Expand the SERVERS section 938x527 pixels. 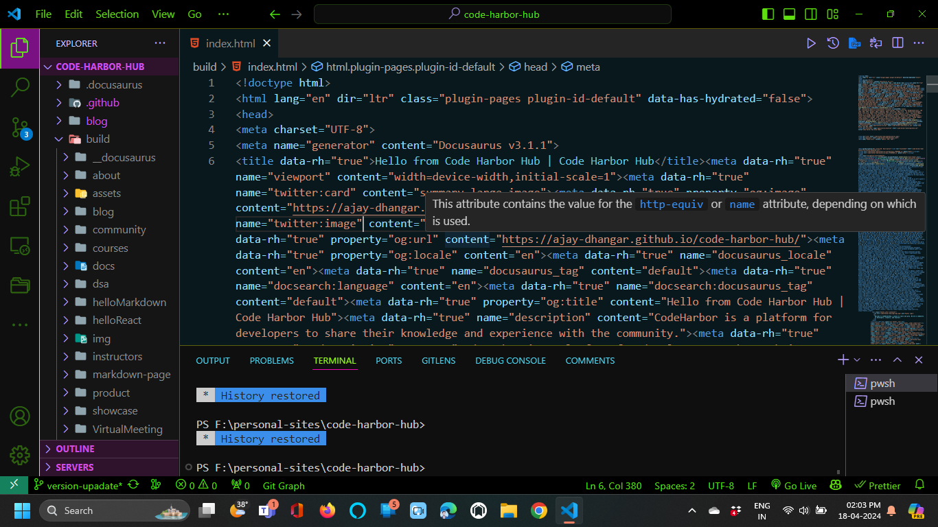pos(109,467)
